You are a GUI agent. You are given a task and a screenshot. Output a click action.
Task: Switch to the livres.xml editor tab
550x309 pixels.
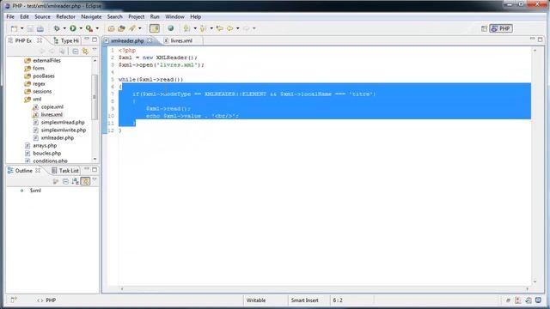click(x=181, y=40)
